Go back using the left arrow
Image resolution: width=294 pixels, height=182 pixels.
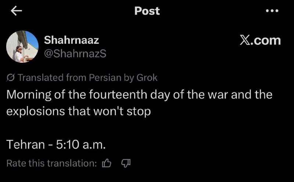(16, 11)
